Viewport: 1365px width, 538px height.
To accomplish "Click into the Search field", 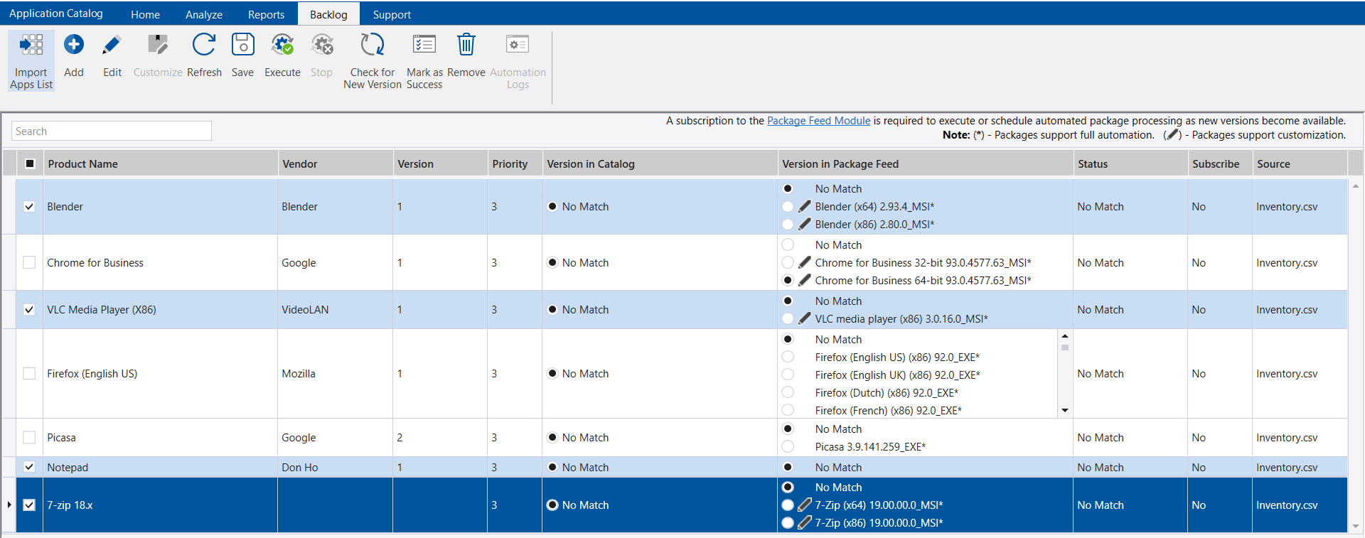I will 112,131.
